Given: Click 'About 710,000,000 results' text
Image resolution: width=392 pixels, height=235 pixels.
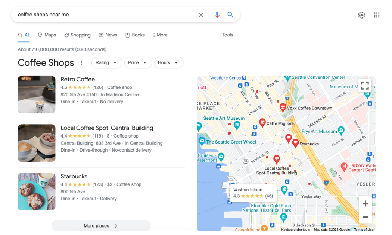Looking at the screenshot, I should click(x=46, y=49).
